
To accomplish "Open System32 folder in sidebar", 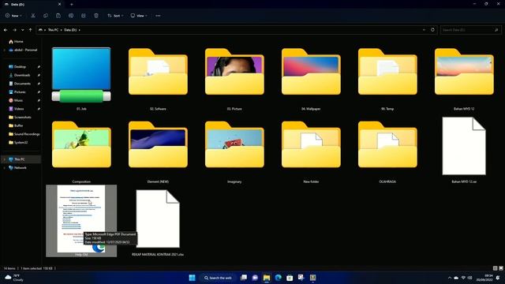I will 21,142.
